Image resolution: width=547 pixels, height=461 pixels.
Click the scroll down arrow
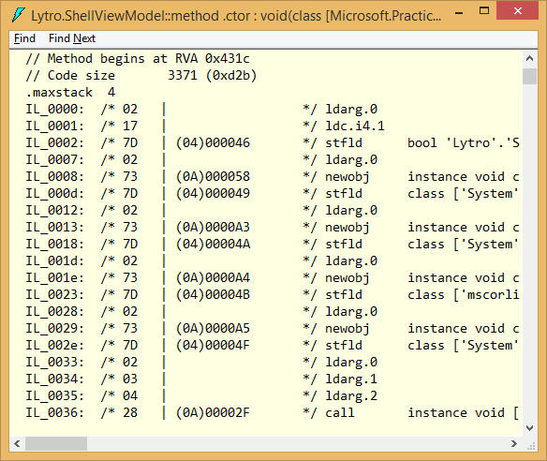(529, 428)
